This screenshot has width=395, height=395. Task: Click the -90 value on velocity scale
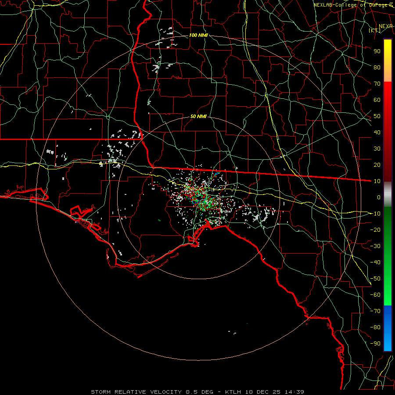pos(375,344)
